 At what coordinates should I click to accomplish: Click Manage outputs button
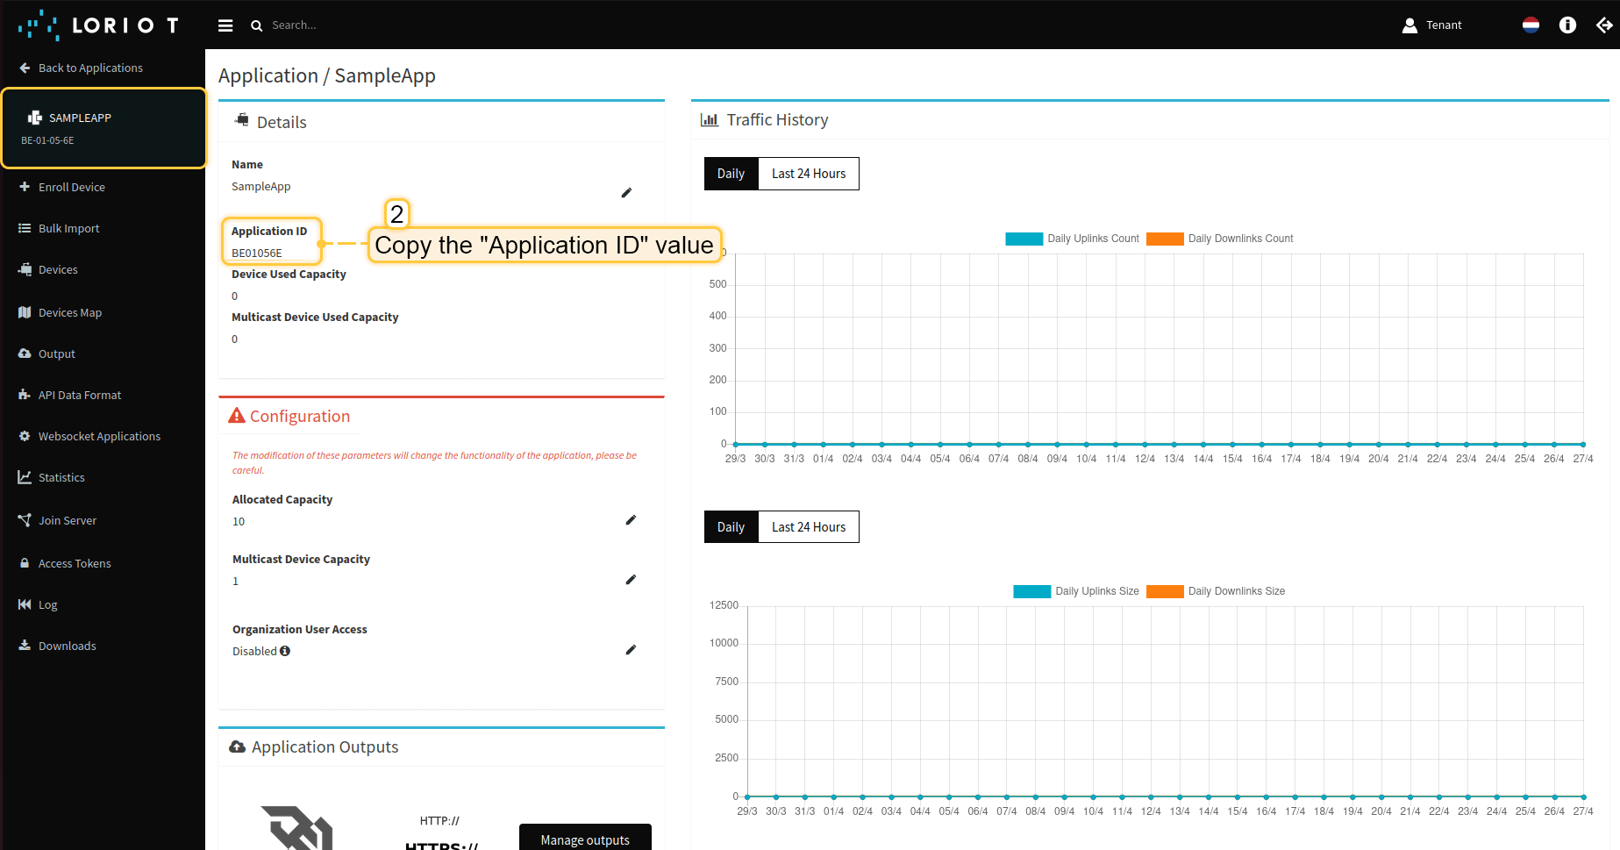[x=585, y=839]
